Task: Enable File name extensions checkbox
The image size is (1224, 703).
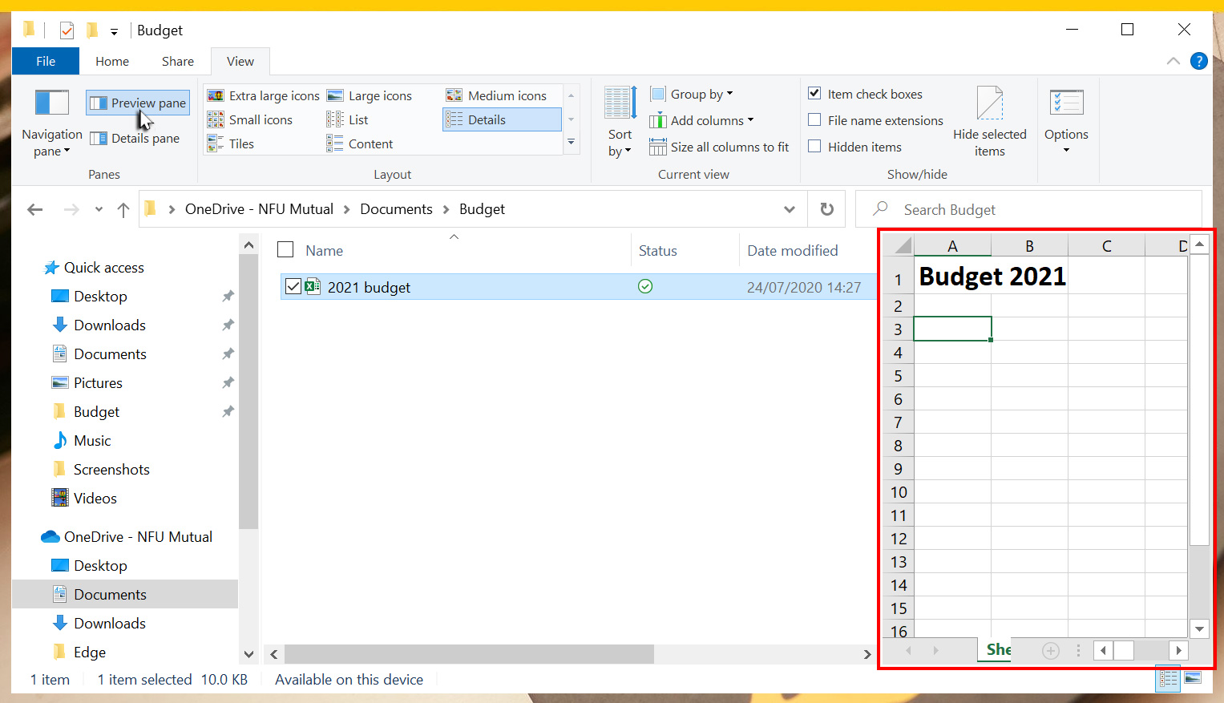Action: click(814, 120)
